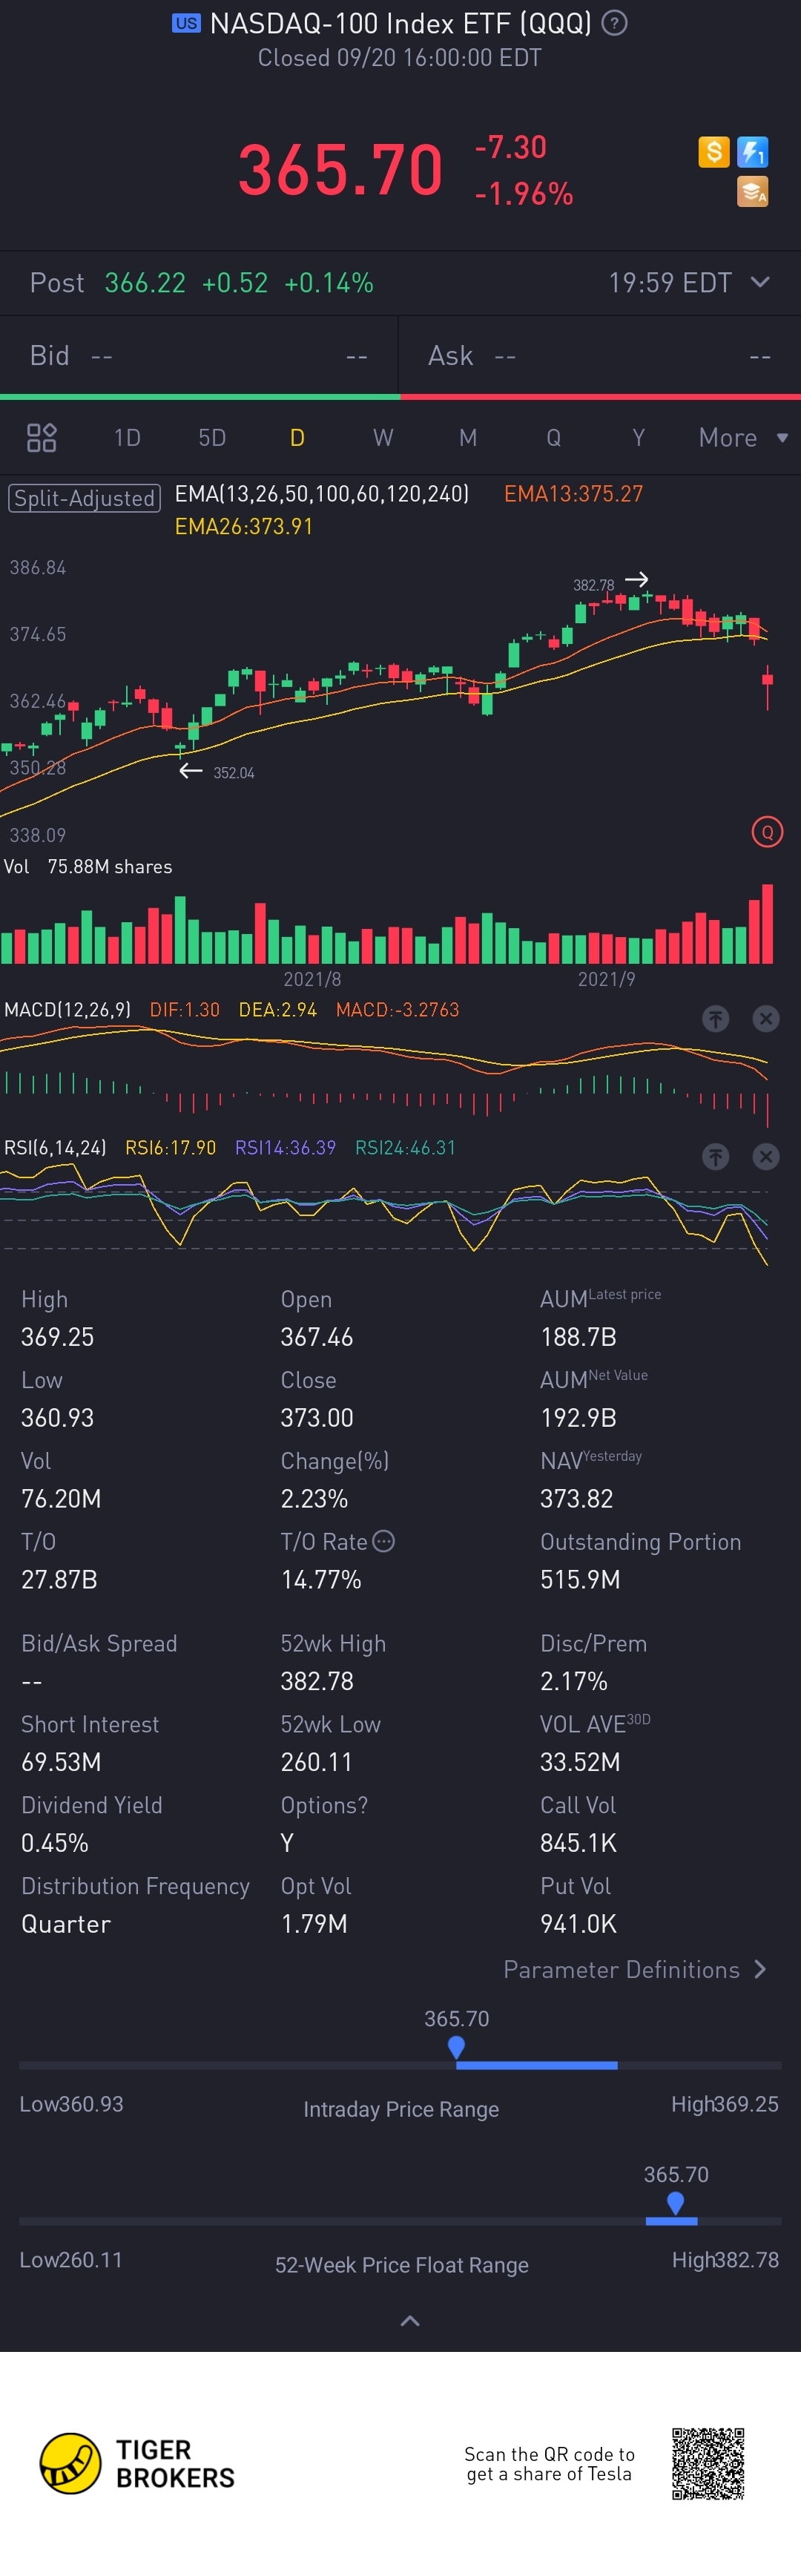Select the Y yearly chart tab

[638, 438]
